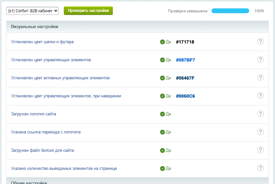Click Да status in site logo row
Image resolution: width=275 pixels, height=184 pixels.
coord(168,114)
